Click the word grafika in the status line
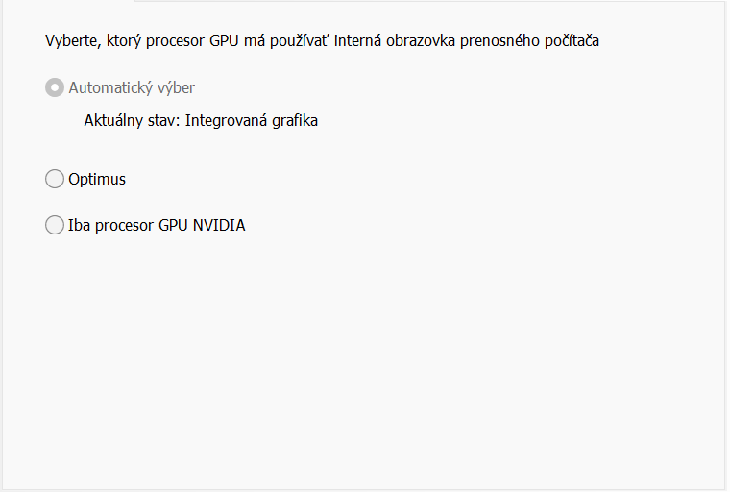Viewport: 730px width, 492px height. pos(295,121)
